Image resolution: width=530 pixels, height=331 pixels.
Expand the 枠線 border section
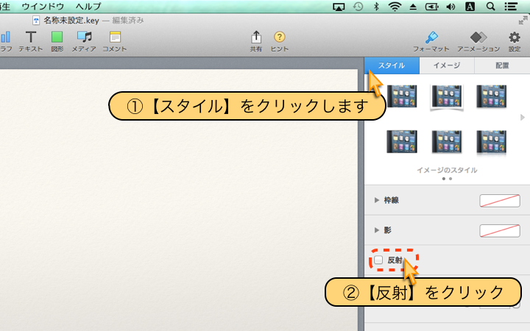(x=377, y=200)
